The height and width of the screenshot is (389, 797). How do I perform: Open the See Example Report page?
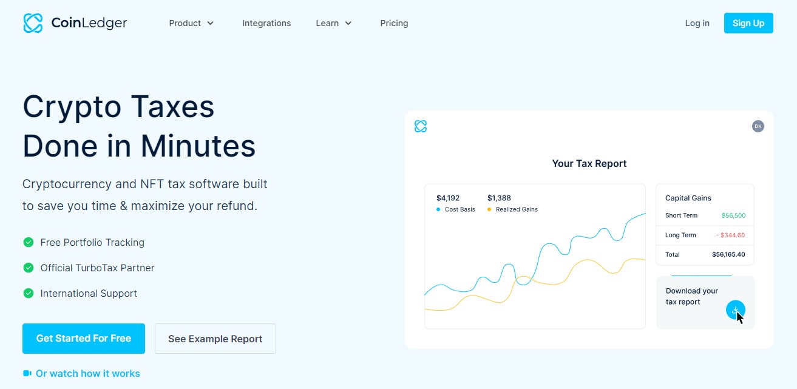(215, 338)
